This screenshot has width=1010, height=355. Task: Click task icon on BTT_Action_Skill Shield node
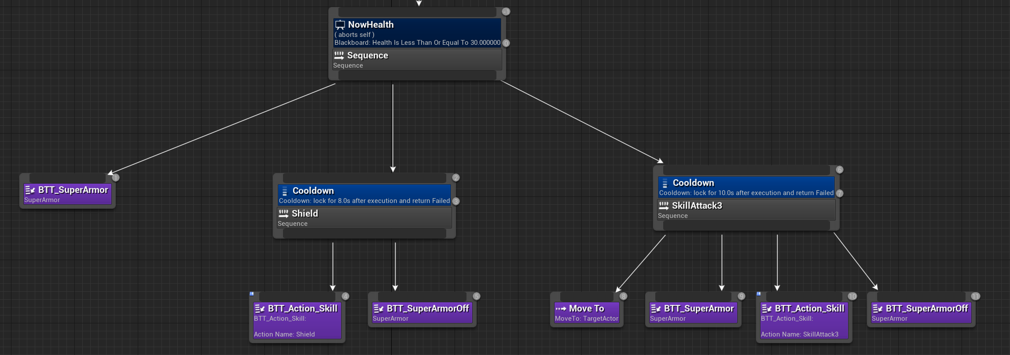[x=260, y=309]
